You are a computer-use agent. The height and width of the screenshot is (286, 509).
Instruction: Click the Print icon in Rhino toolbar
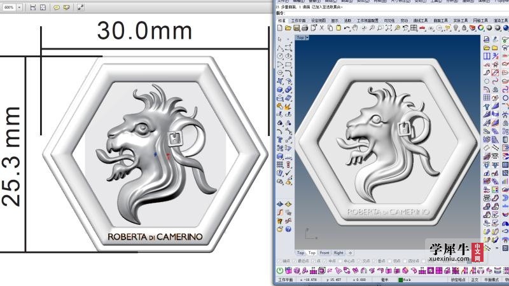[305, 28]
